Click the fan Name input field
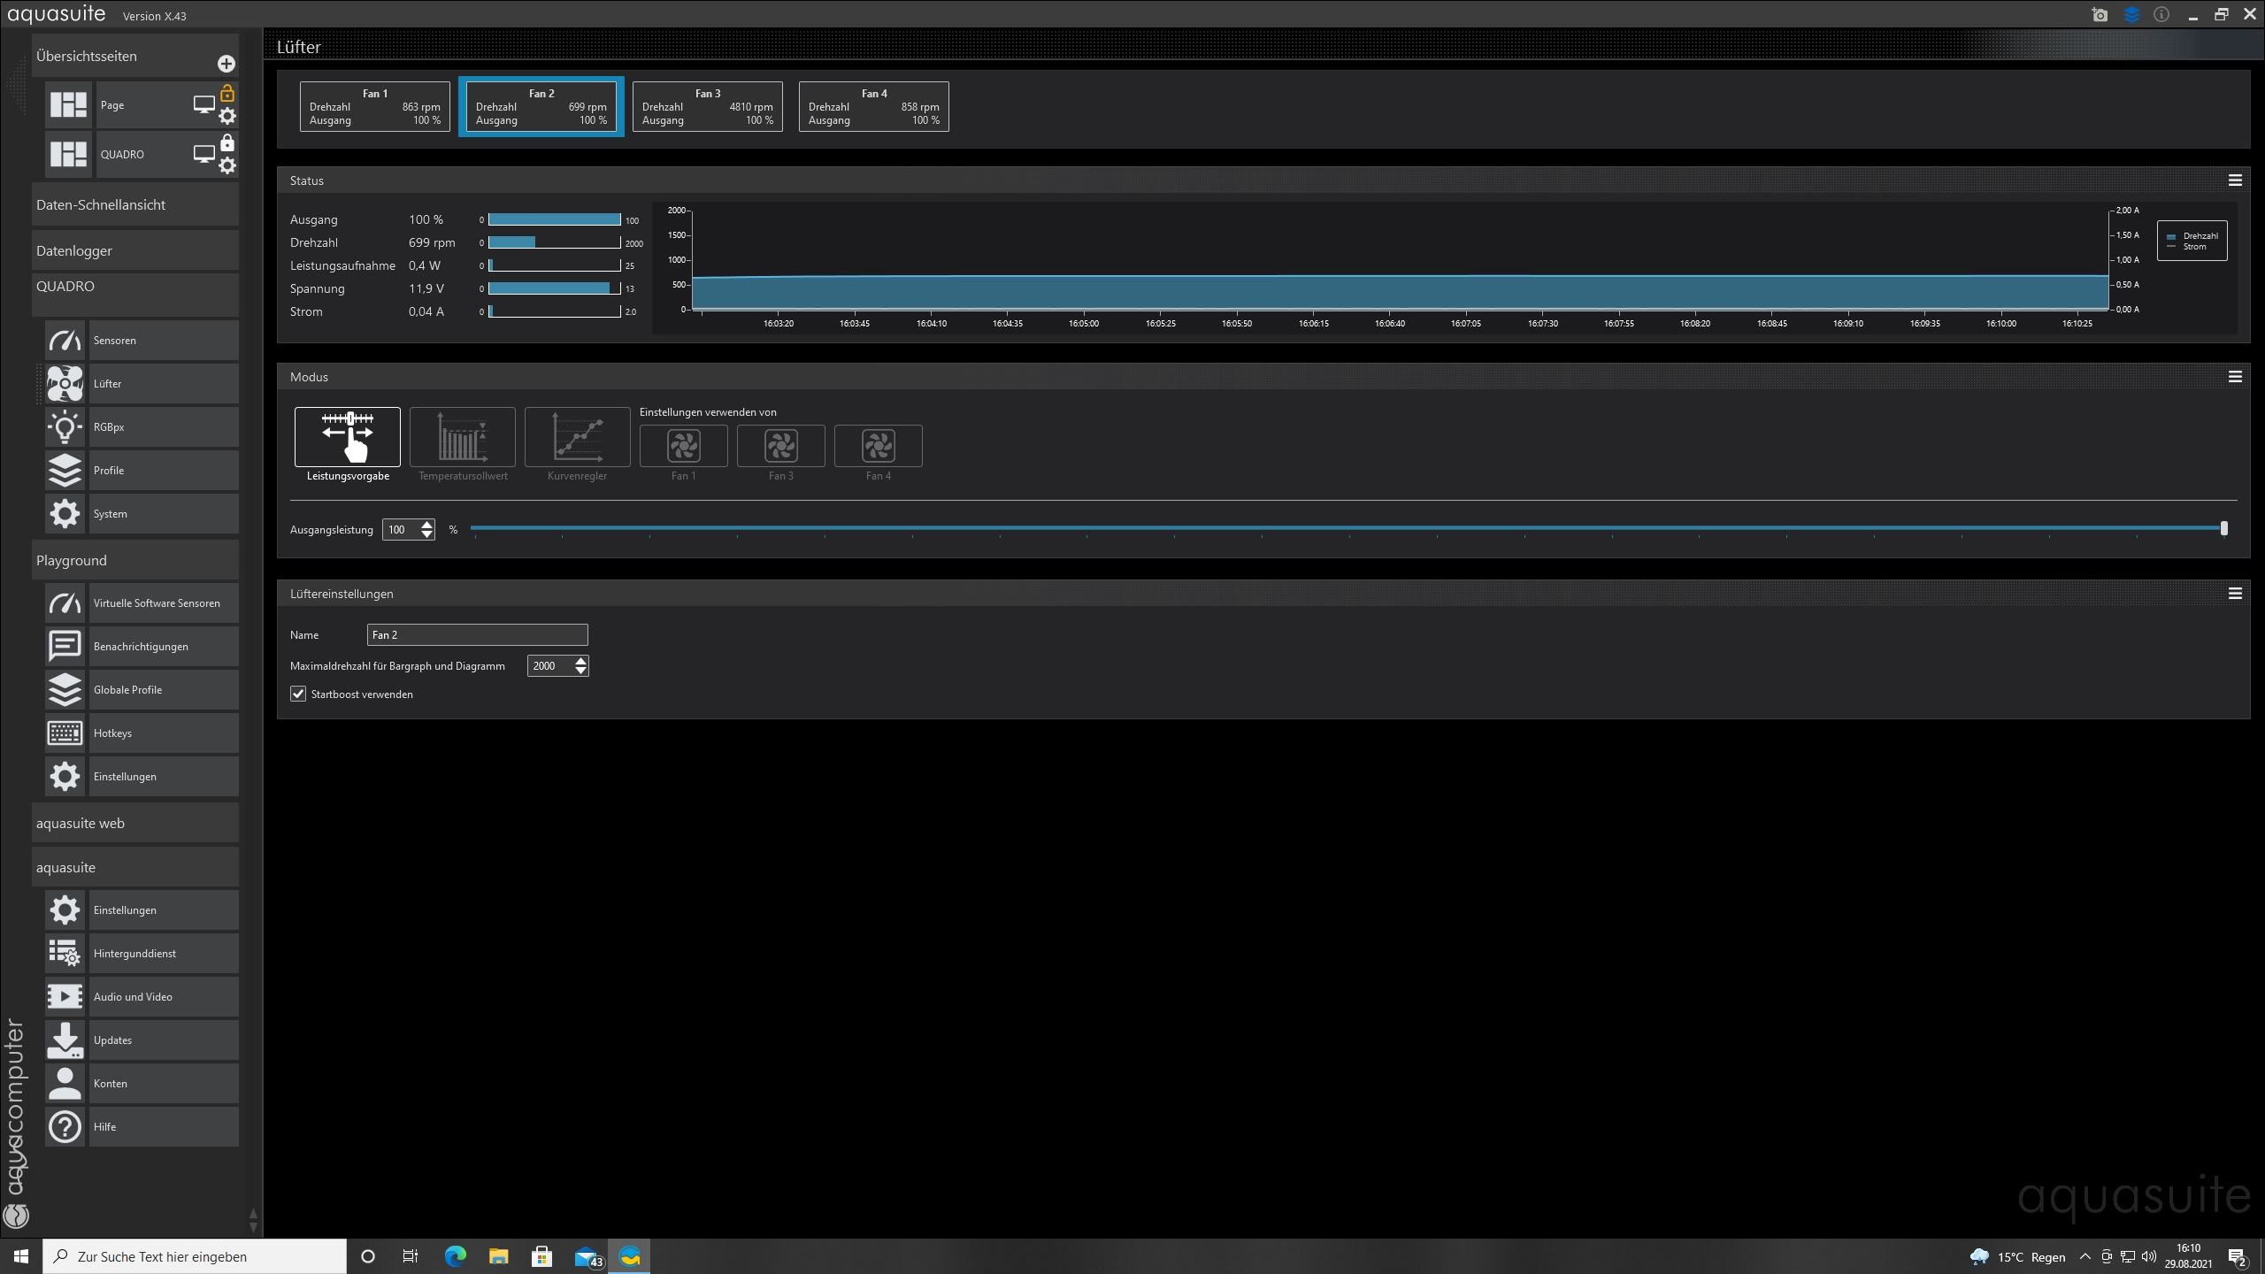Image resolution: width=2265 pixels, height=1274 pixels. (x=477, y=635)
